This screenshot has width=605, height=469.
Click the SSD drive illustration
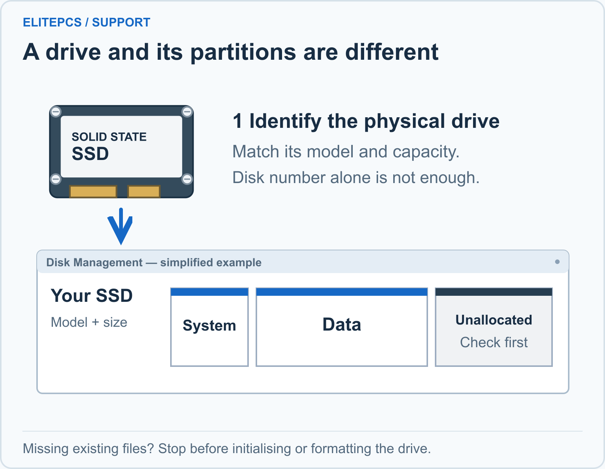pyautogui.click(x=121, y=152)
